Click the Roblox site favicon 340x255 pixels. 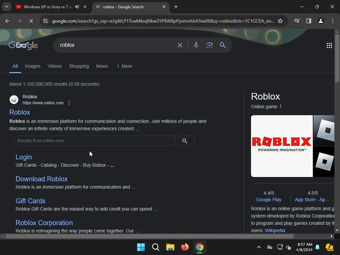(14, 100)
